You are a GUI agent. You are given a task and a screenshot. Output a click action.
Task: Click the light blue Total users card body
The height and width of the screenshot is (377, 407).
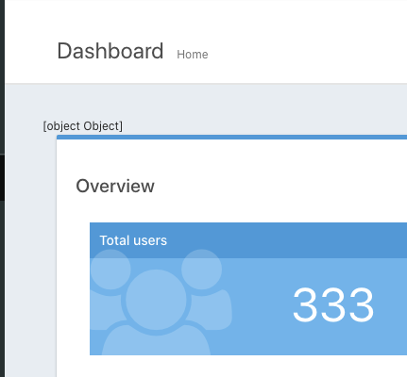pos(248,306)
